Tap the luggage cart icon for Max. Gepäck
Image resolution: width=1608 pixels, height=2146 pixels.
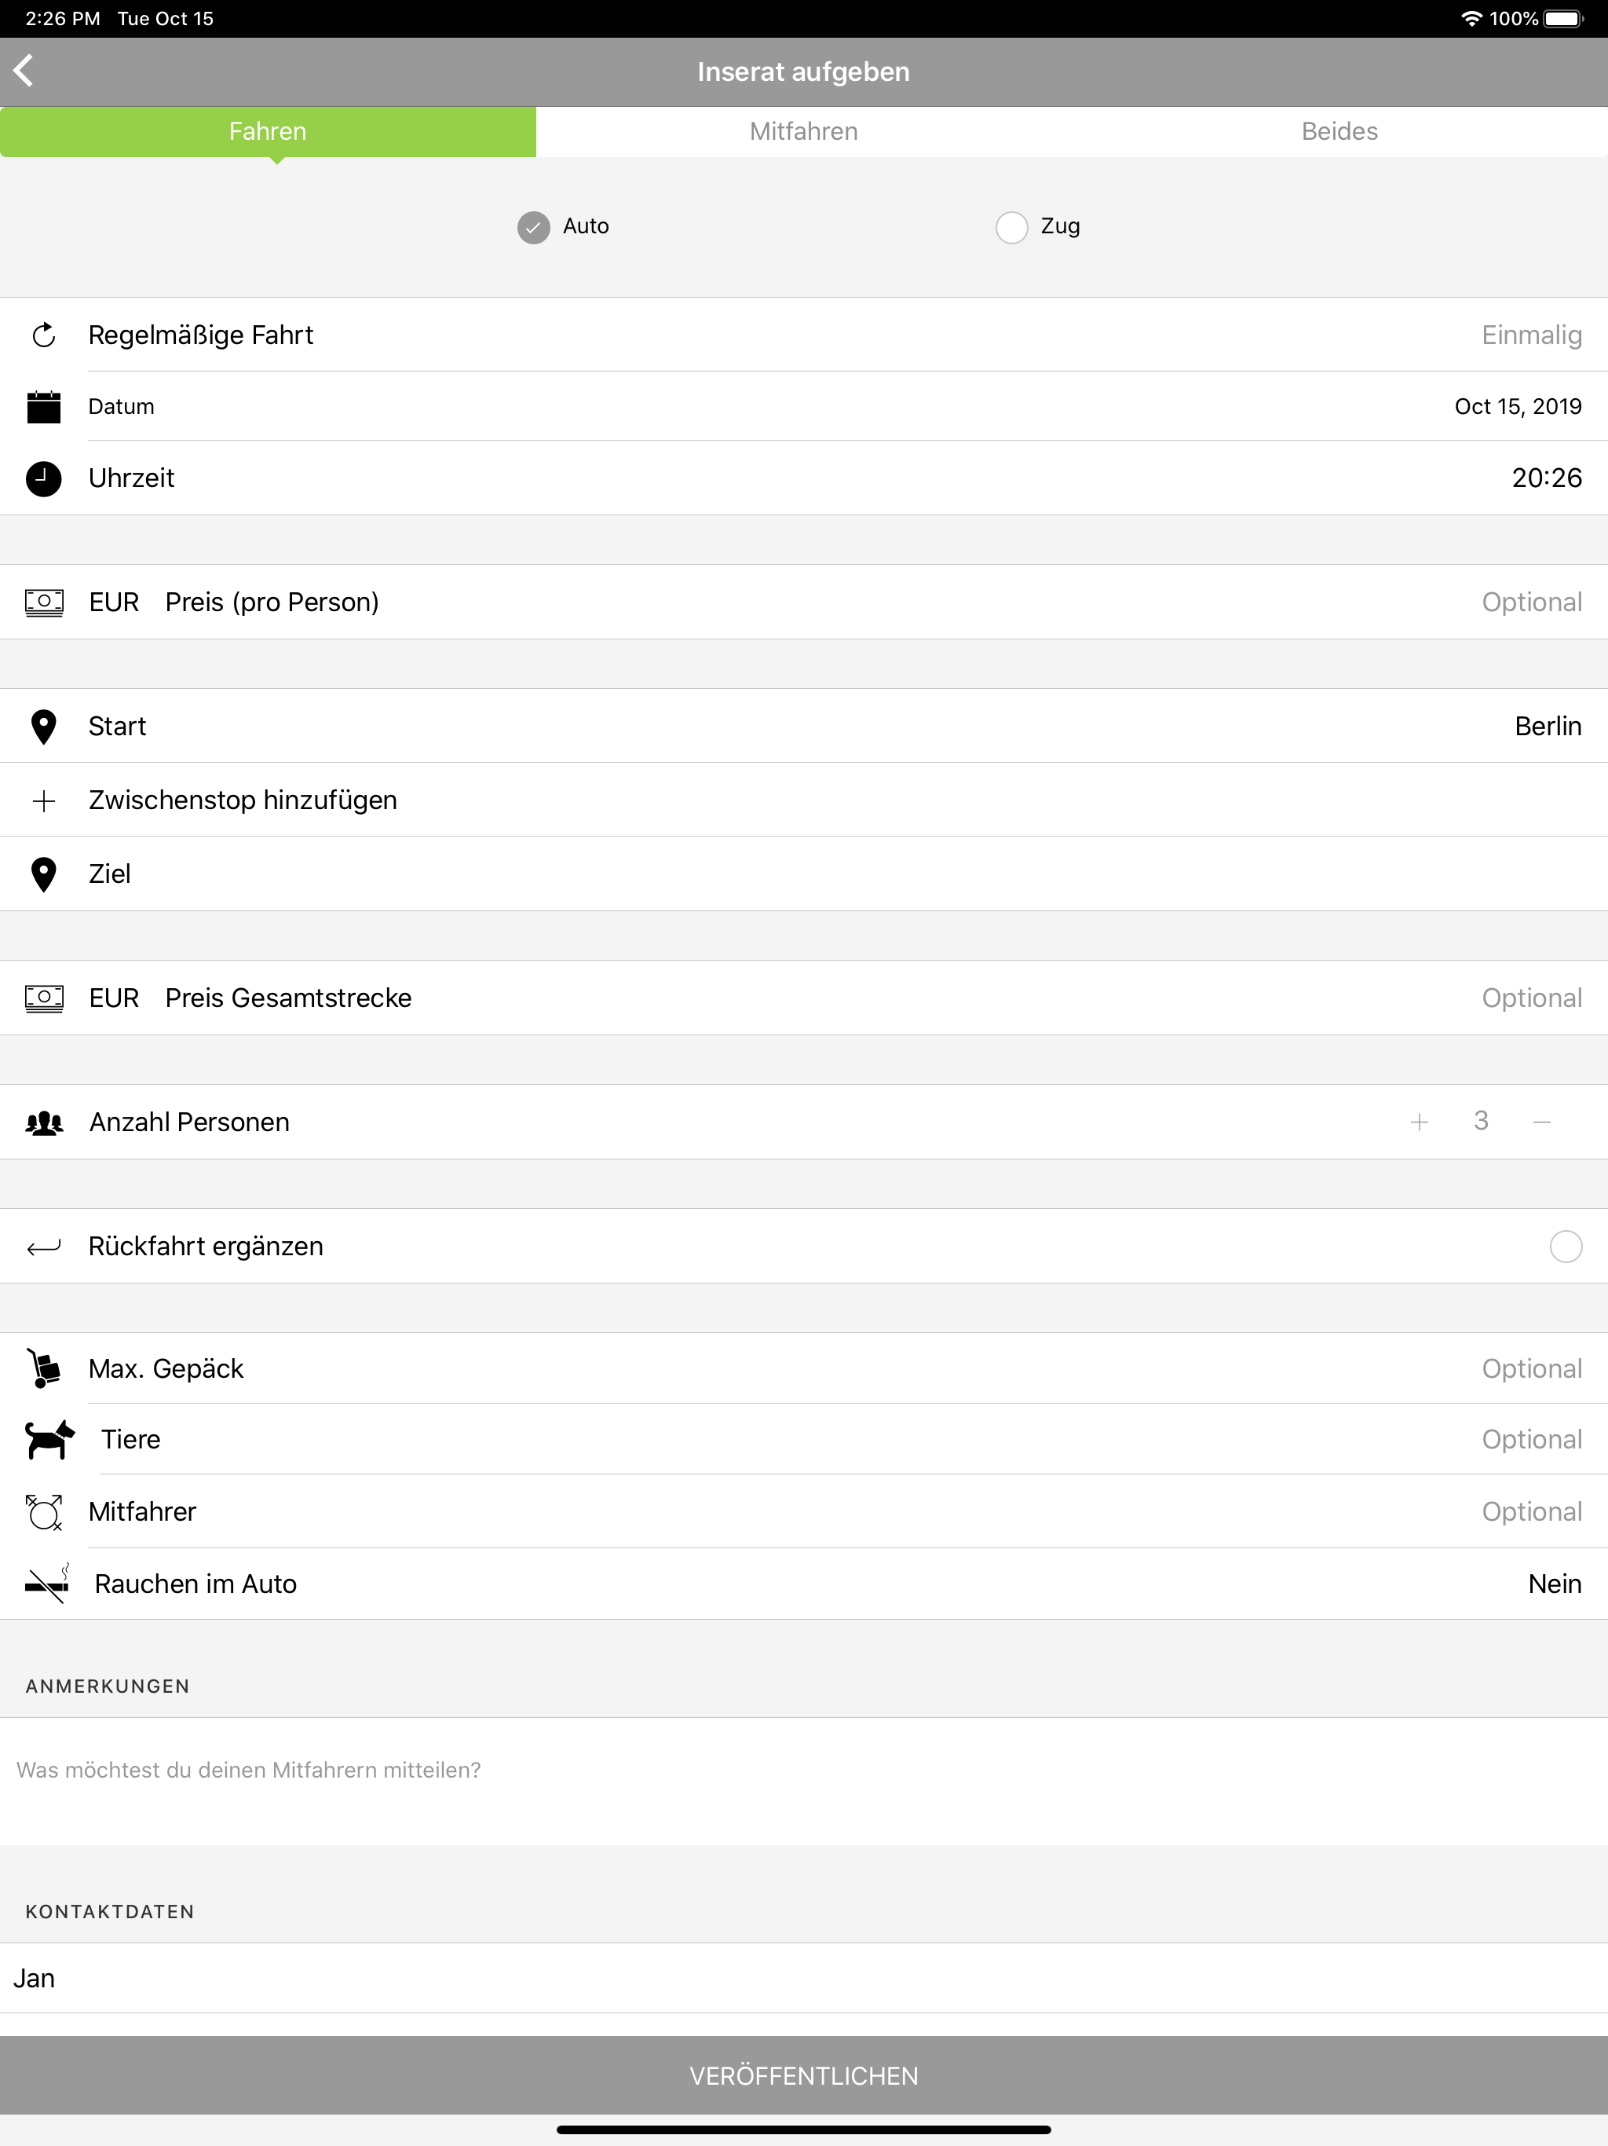pos(44,1369)
